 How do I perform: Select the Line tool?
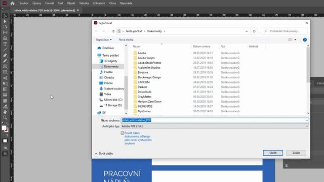(x=5, y=50)
